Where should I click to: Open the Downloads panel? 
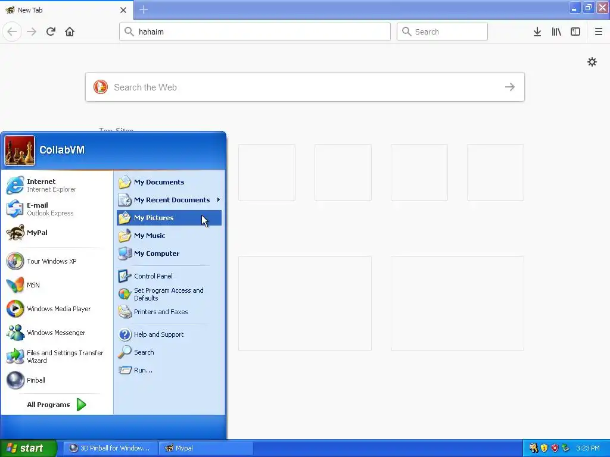pyautogui.click(x=537, y=32)
